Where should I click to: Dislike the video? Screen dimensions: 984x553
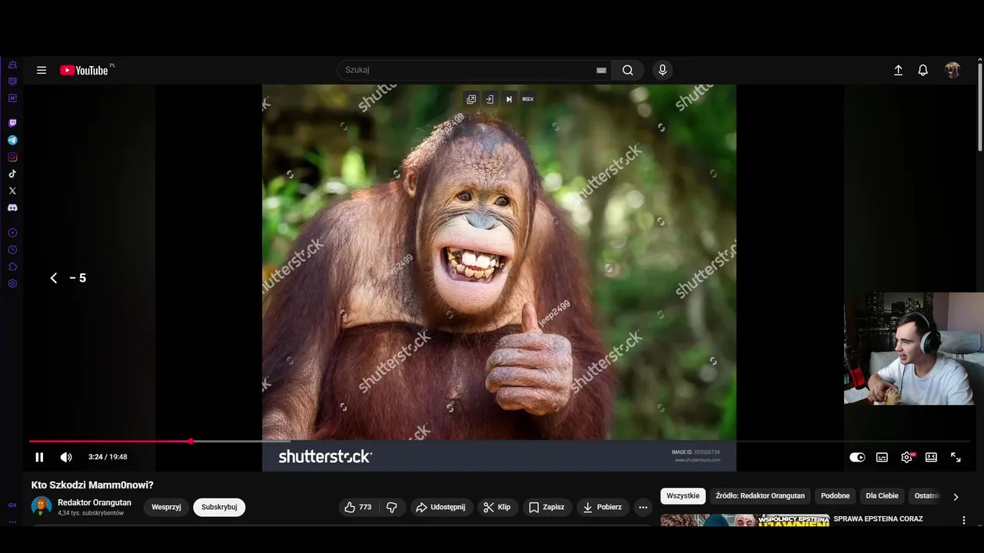[x=392, y=507]
